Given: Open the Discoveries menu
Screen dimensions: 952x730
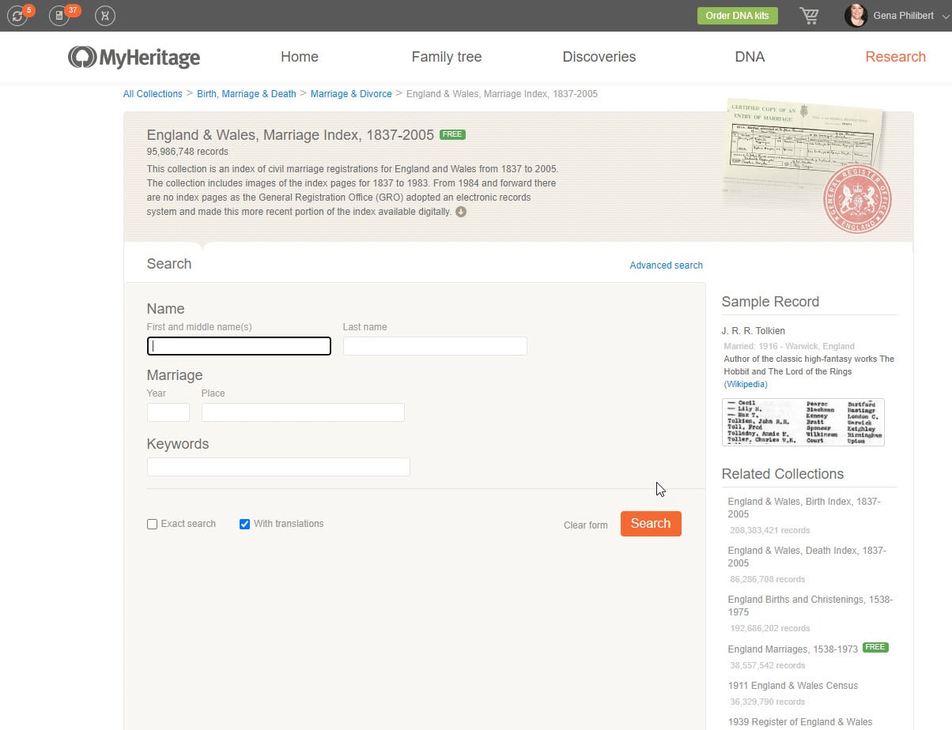Looking at the screenshot, I should coord(599,57).
